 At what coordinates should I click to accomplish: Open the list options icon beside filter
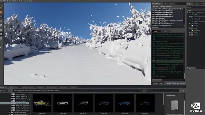click(181, 91)
